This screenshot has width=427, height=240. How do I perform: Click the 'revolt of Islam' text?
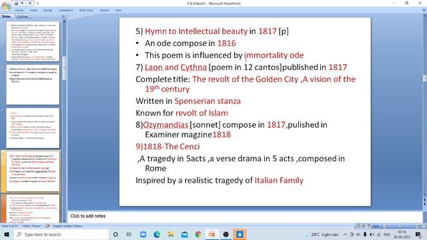pyautogui.click(x=201, y=113)
